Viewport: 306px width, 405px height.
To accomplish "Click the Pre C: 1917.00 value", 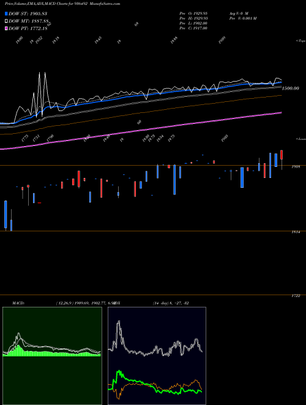I will point(193,28).
